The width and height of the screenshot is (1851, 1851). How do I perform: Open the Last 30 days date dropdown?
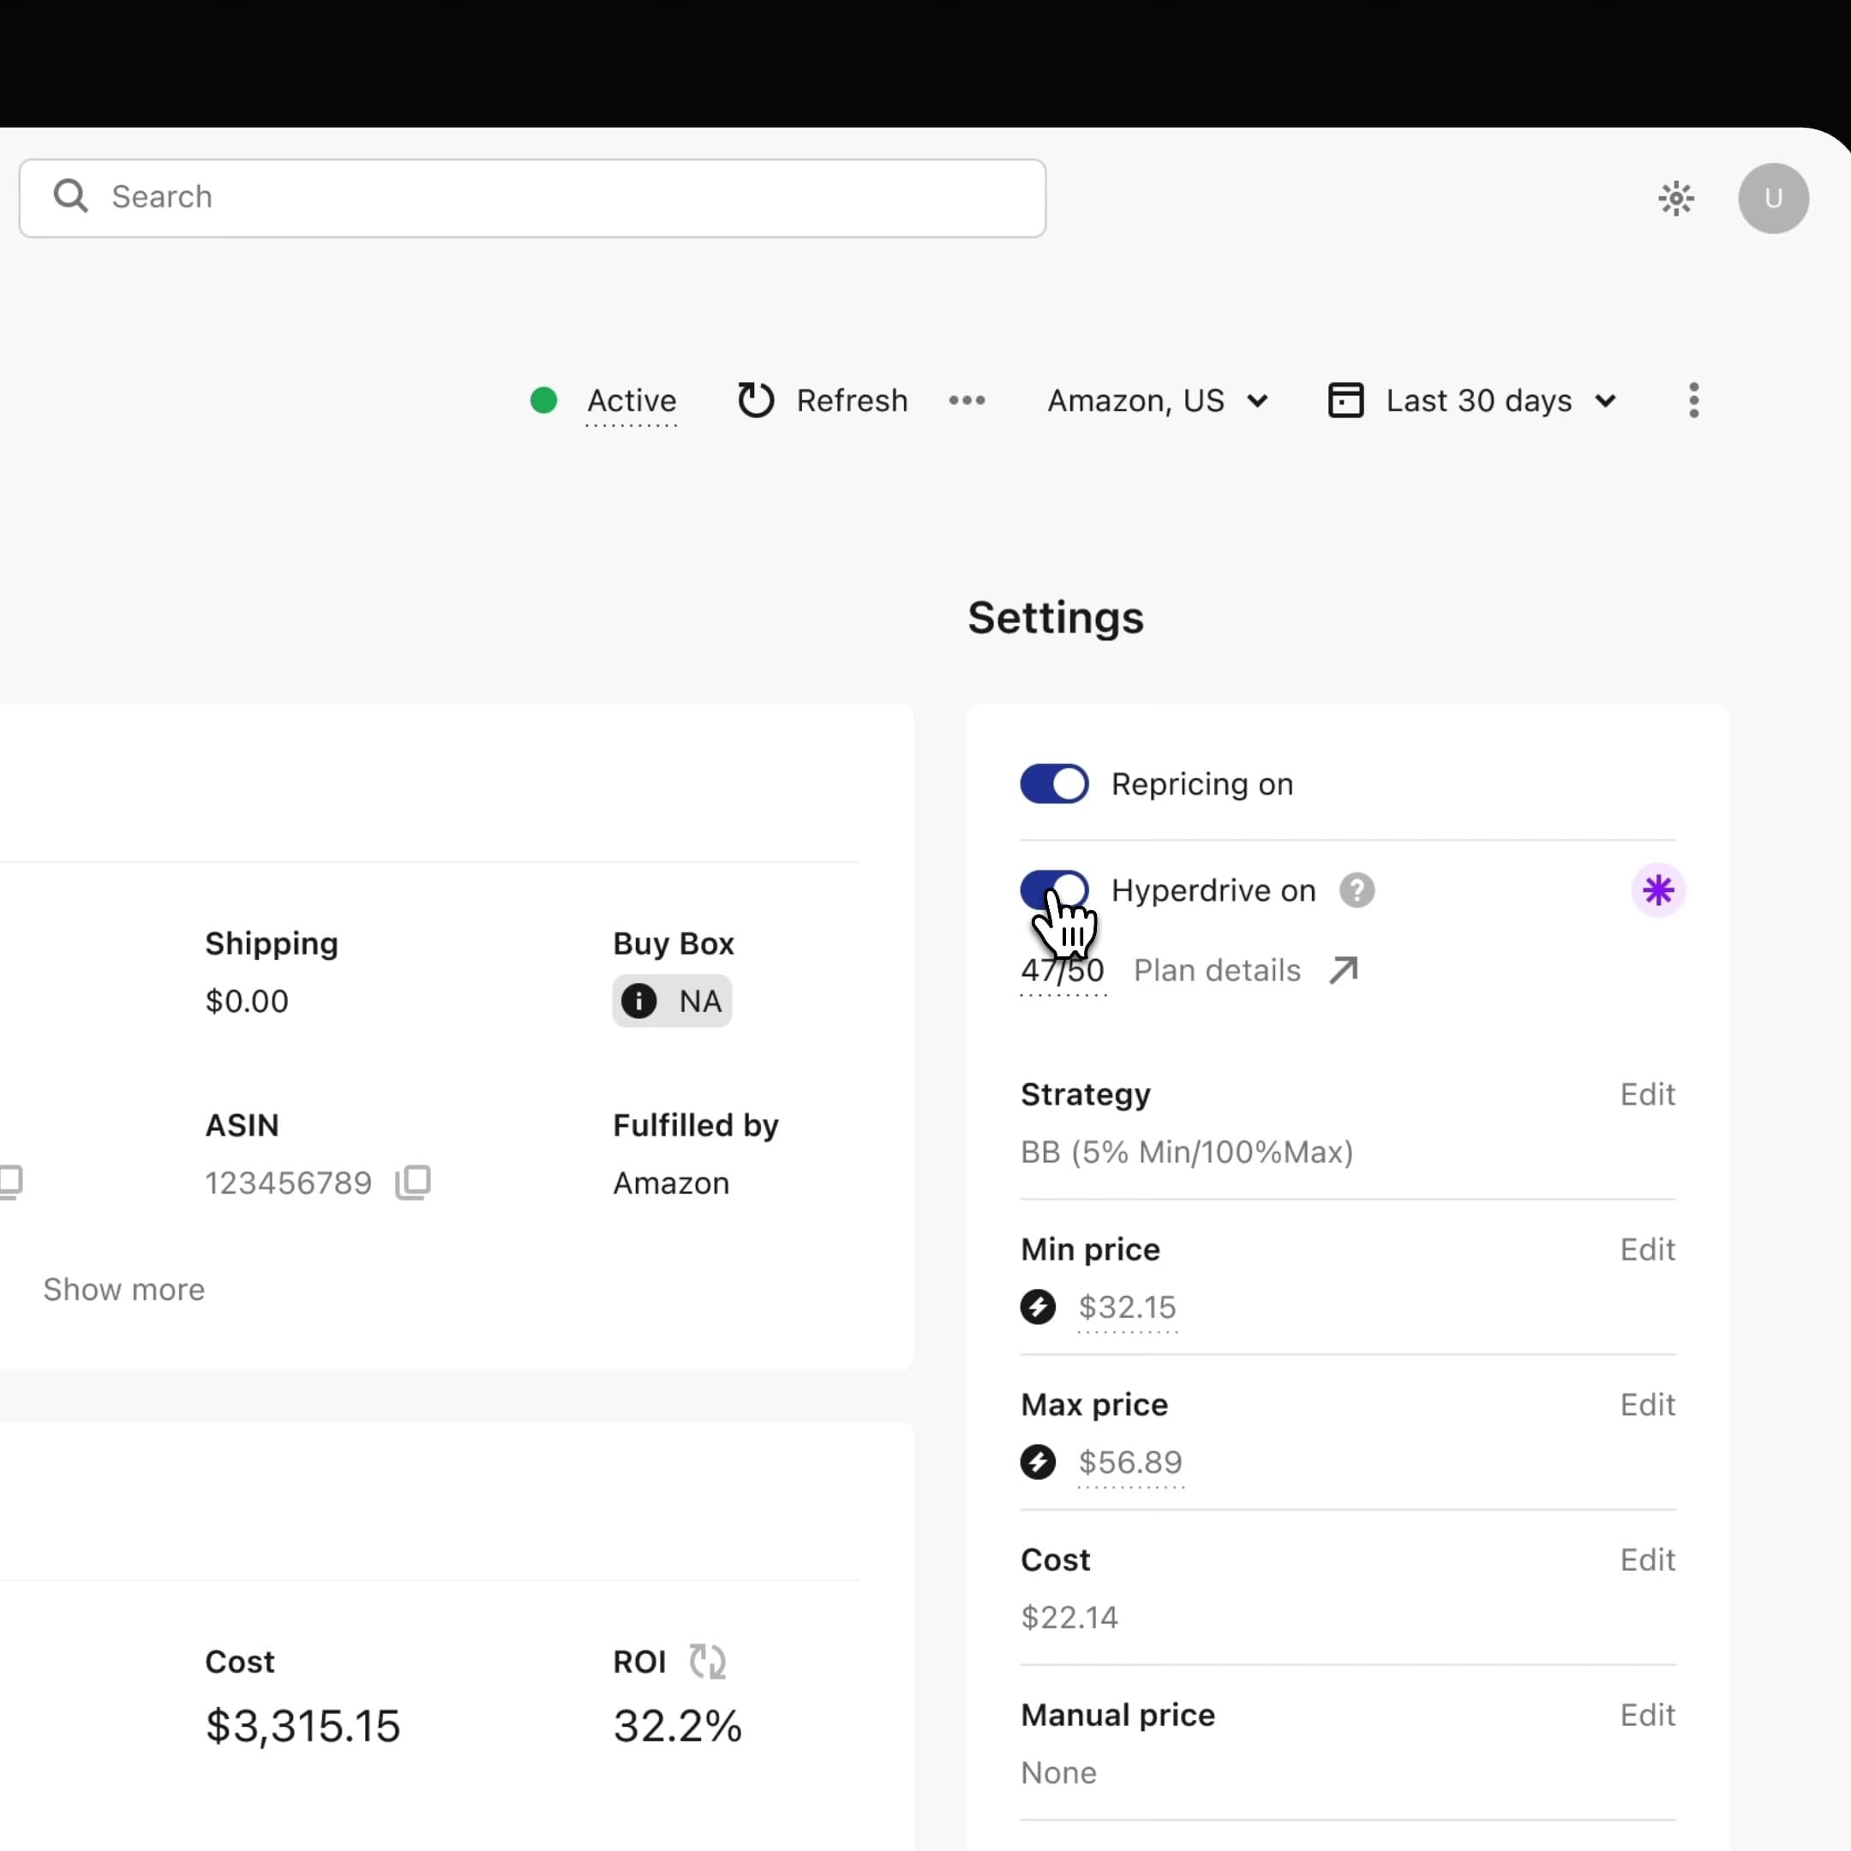coord(1472,399)
